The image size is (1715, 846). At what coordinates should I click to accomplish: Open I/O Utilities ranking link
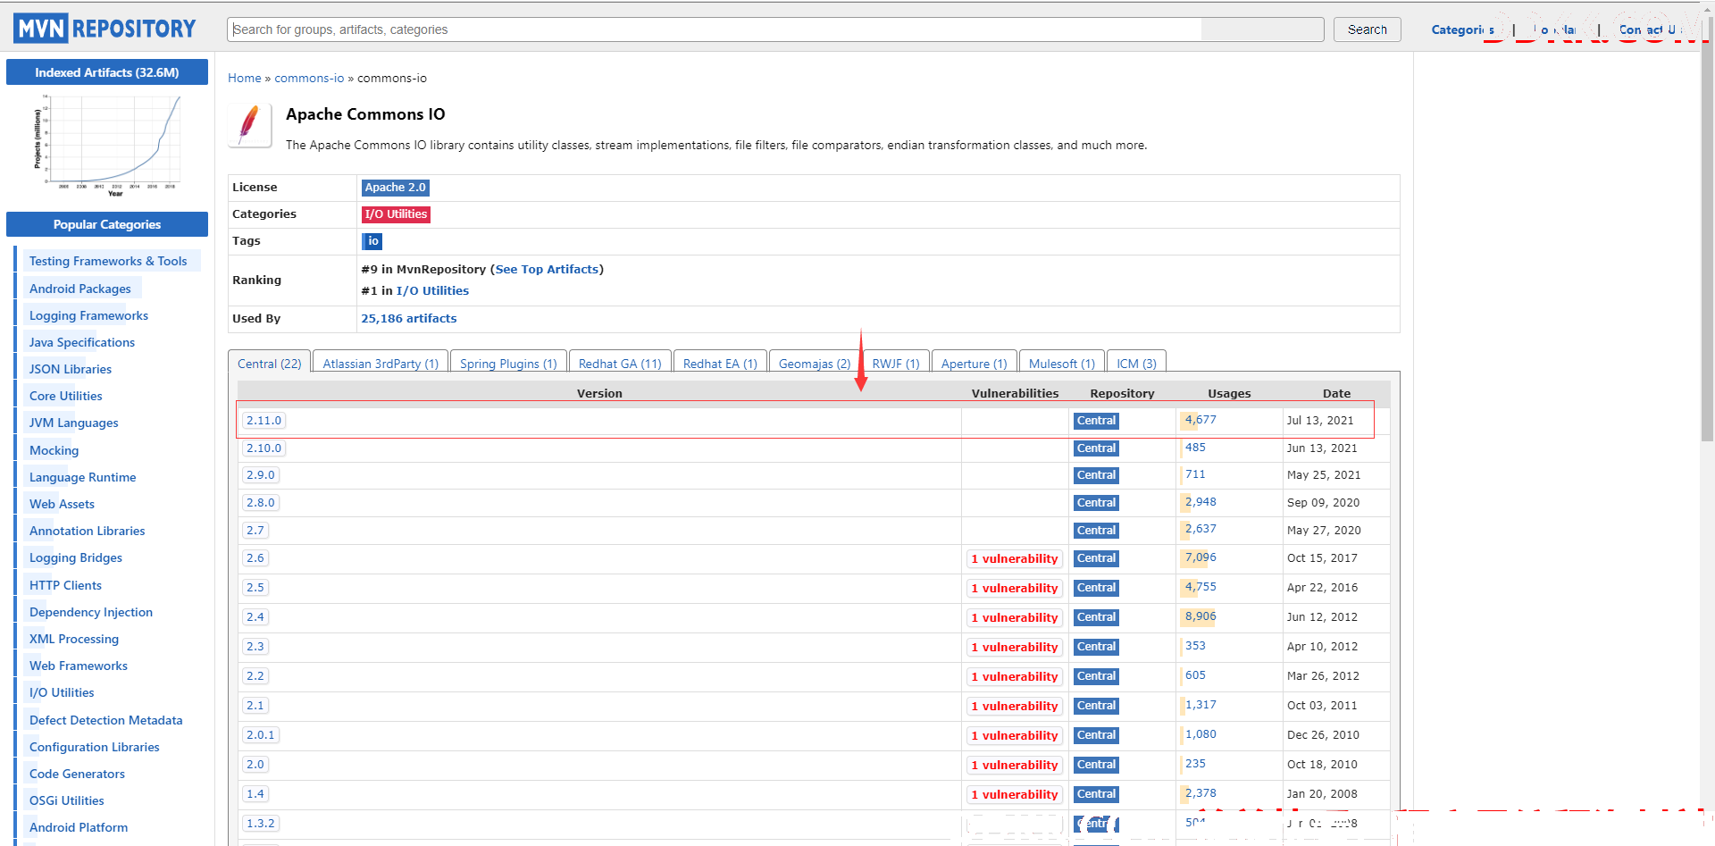(x=432, y=290)
